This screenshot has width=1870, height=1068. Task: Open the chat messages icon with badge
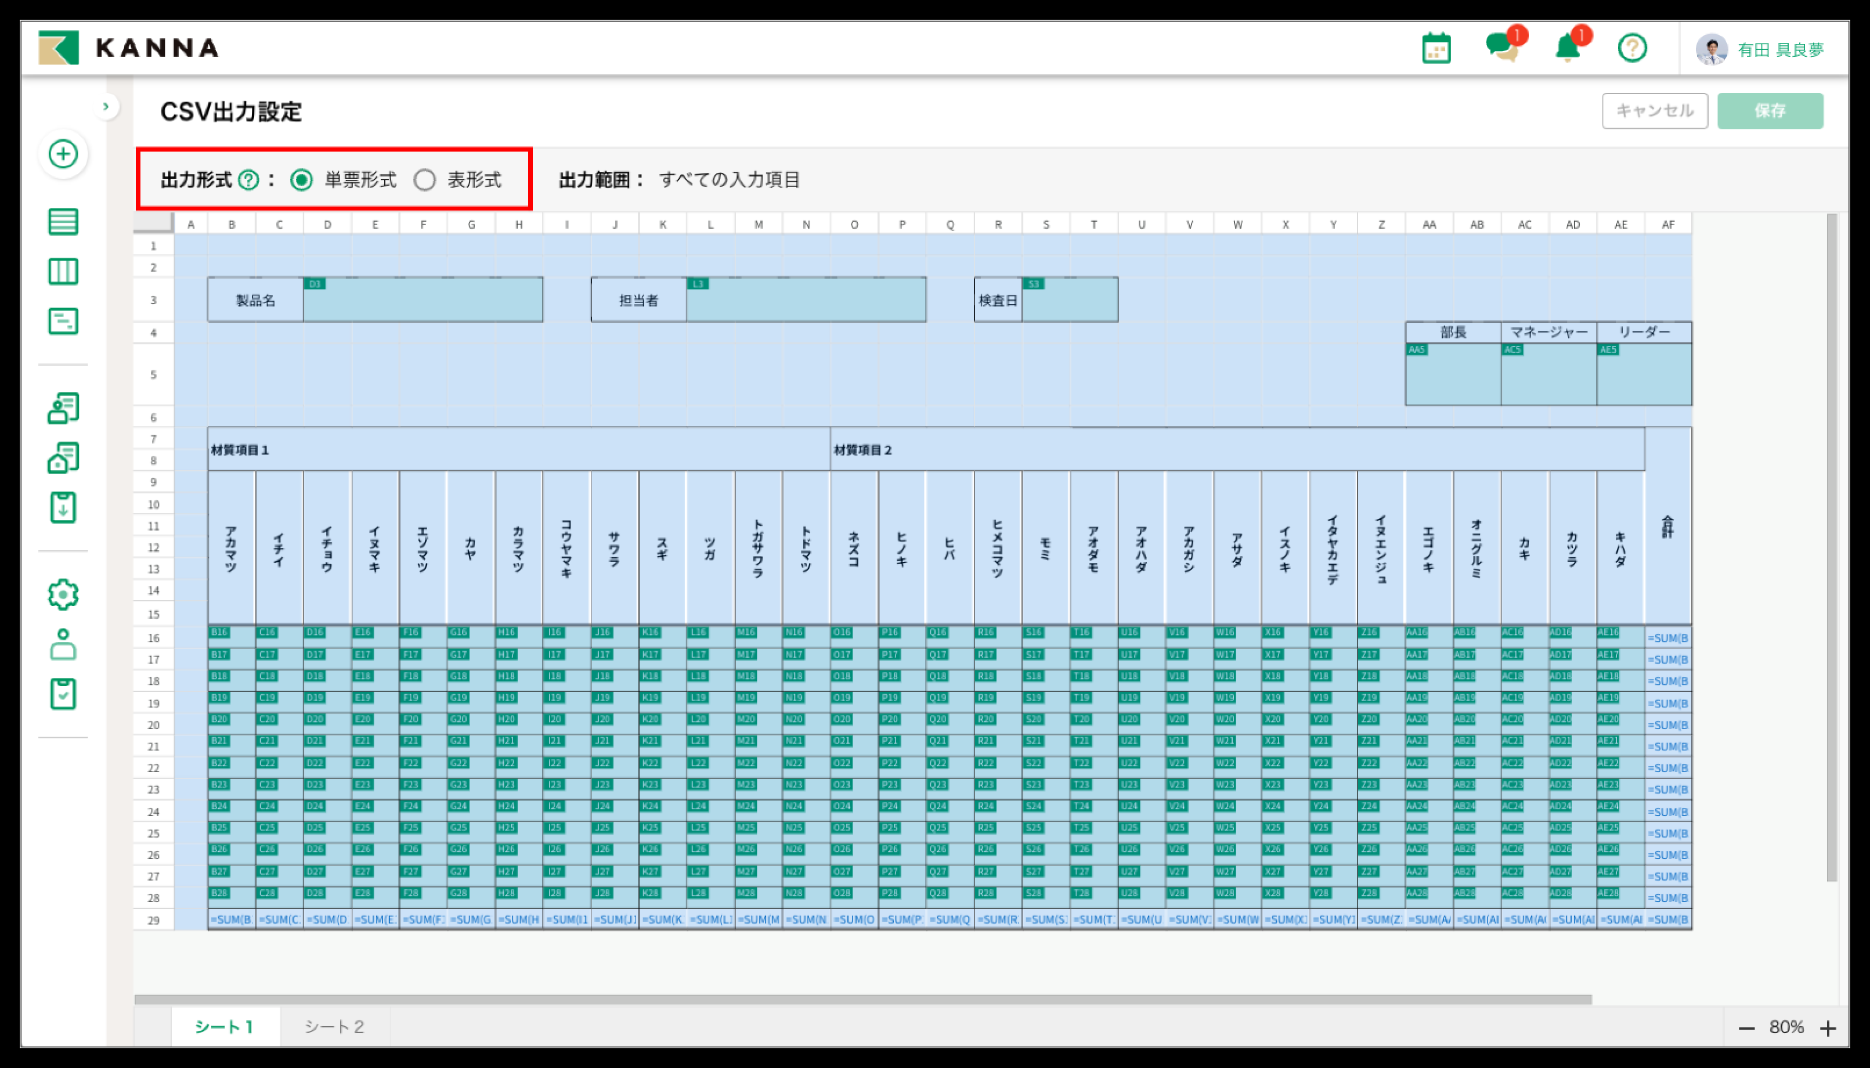point(1503,47)
